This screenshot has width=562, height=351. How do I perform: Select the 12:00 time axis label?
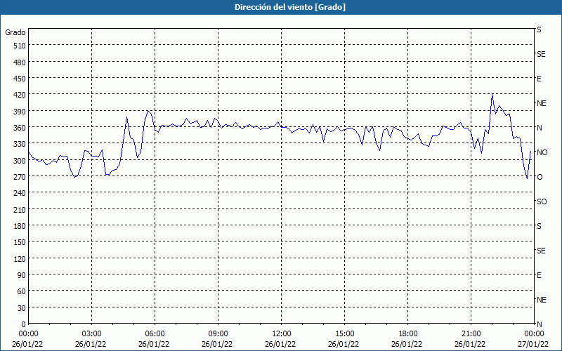(281, 334)
